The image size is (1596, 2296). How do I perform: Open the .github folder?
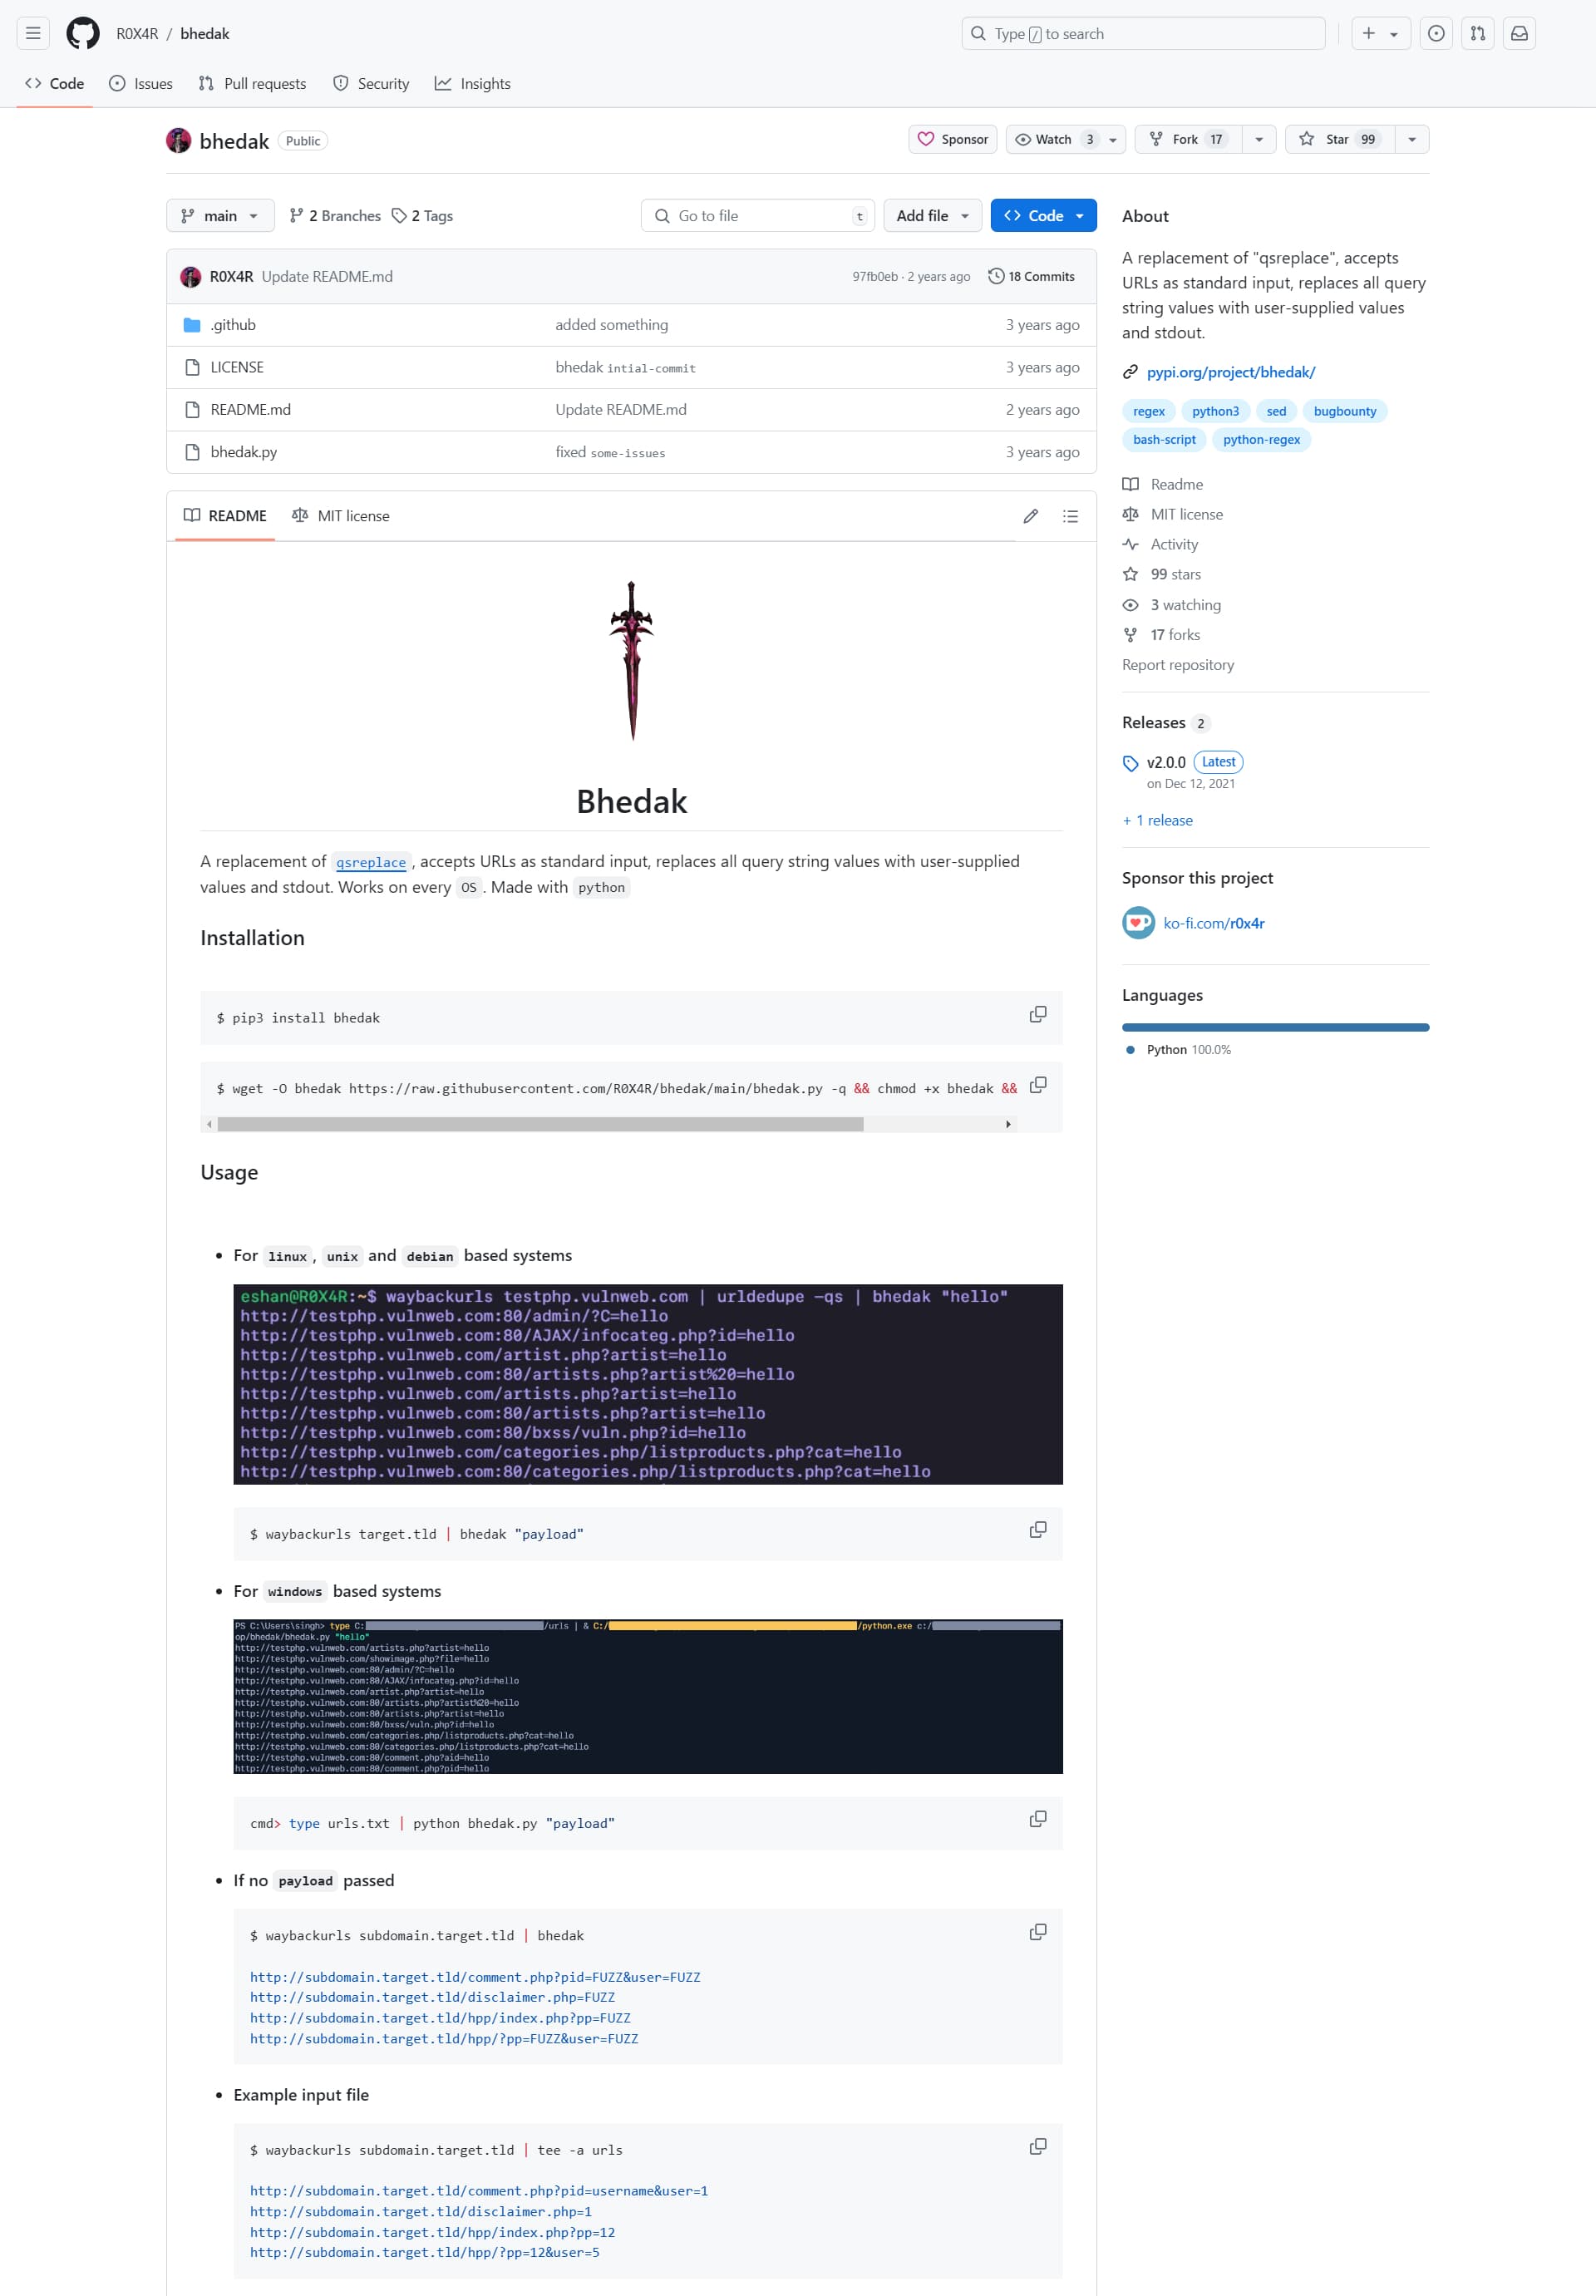233,325
